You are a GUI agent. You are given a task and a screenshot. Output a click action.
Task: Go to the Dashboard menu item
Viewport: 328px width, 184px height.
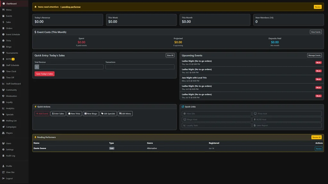coord(14,4)
